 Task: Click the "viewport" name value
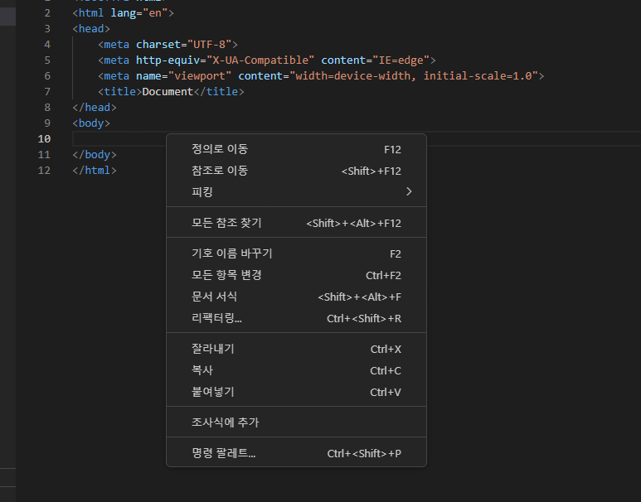(200, 76)
